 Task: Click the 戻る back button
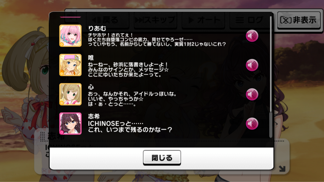pyautogui.click(x=108, y=20)
